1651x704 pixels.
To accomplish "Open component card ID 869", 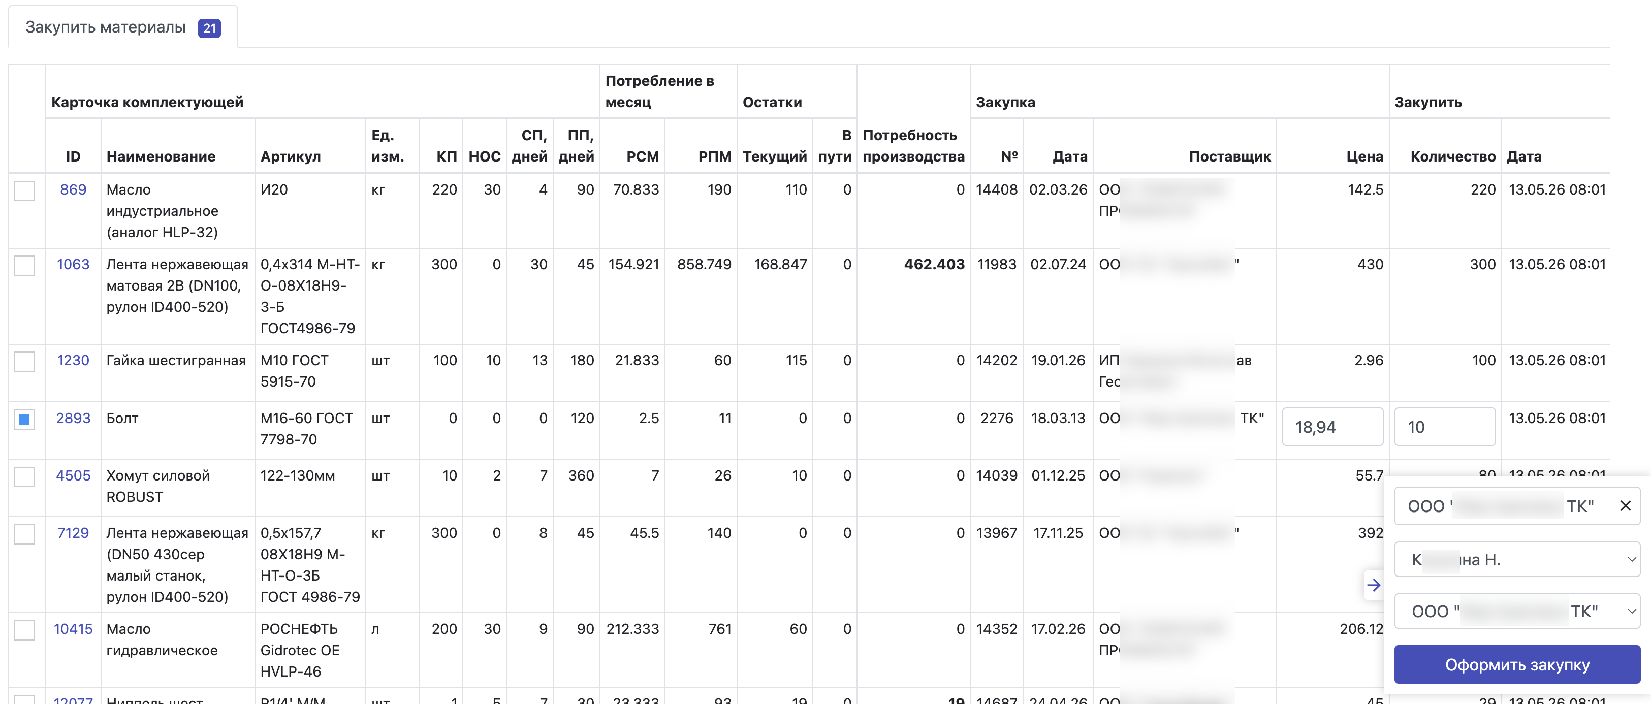I will [x=73, y=189].
